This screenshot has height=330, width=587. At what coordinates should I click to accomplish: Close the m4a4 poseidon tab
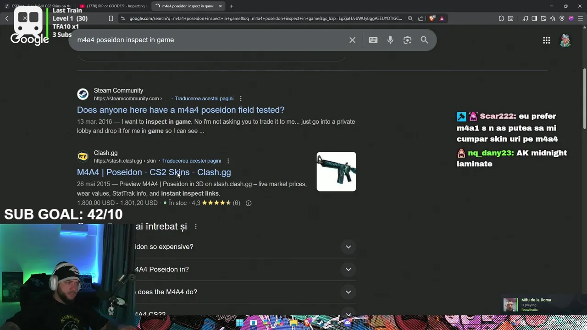point(220,6)
